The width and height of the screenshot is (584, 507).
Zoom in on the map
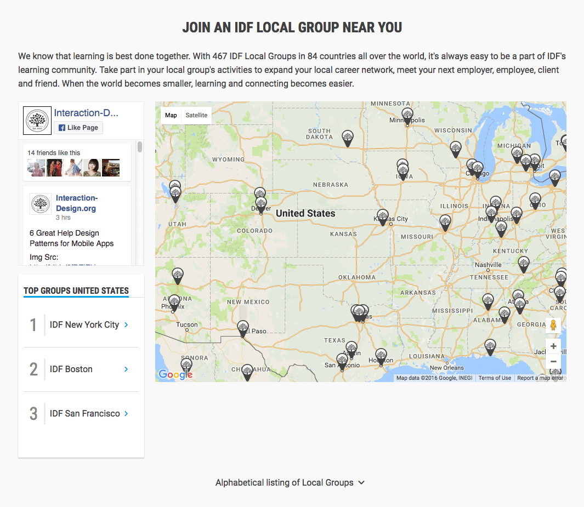pos(553,346)
